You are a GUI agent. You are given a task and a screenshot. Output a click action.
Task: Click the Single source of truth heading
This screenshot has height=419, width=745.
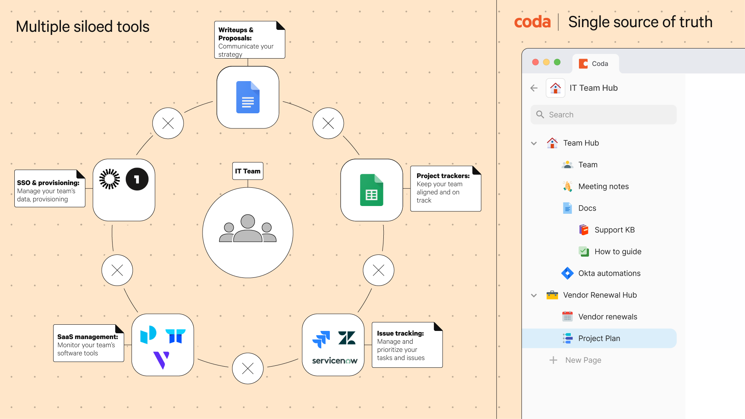click(x=640, y=22)
